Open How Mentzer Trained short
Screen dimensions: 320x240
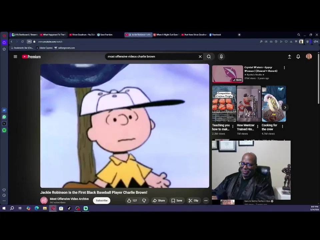pos(249,104)
